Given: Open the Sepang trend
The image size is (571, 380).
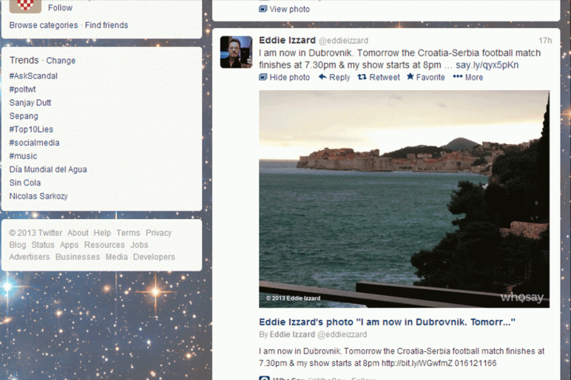Looking at the screenshot, I should [24, 116].
